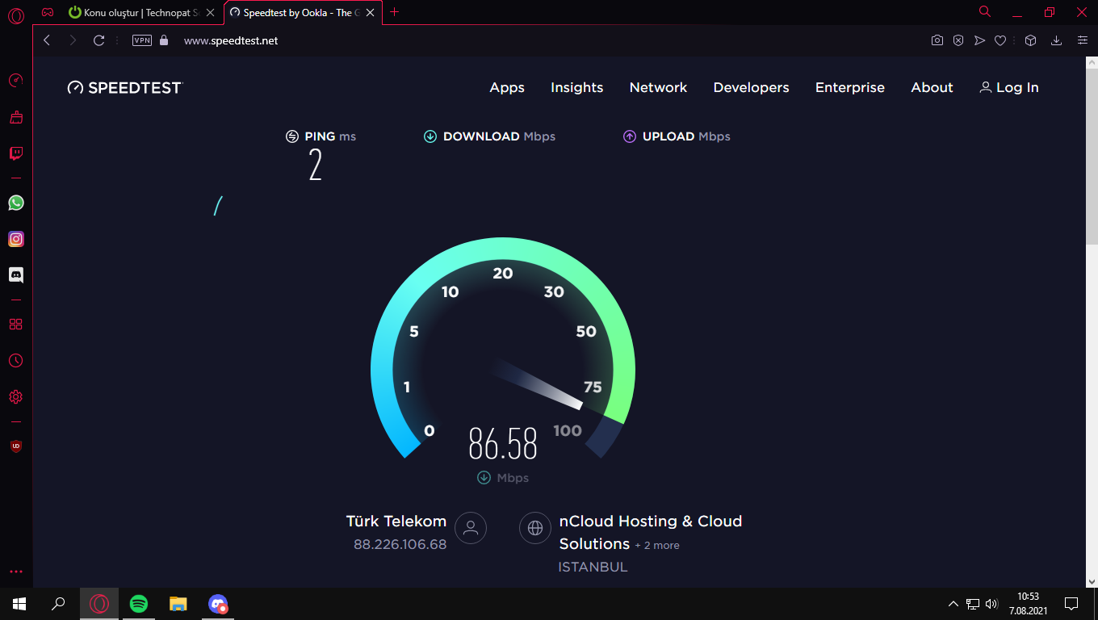The width and height of the screenshot is (1098, 620).
Task: Click the nCloud Hosting & Cloud Solutions server
Action: 651,533
